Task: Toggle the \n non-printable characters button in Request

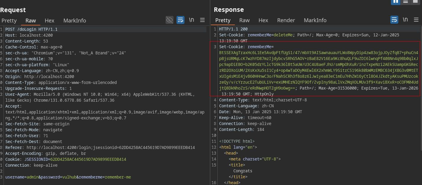Action: 192,20
